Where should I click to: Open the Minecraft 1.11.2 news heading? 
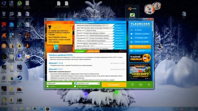click(56, 63)
